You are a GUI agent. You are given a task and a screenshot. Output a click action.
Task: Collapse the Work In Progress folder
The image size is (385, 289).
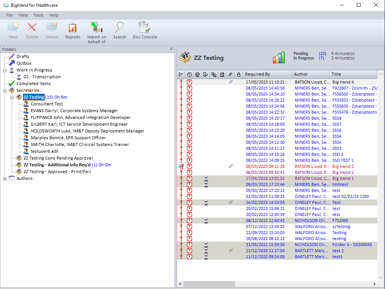(5, 70)
